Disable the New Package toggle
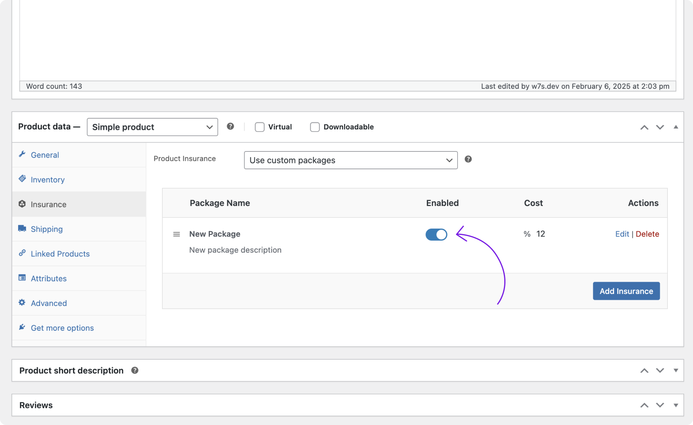The image size is (693, 425). coord(436,235)
